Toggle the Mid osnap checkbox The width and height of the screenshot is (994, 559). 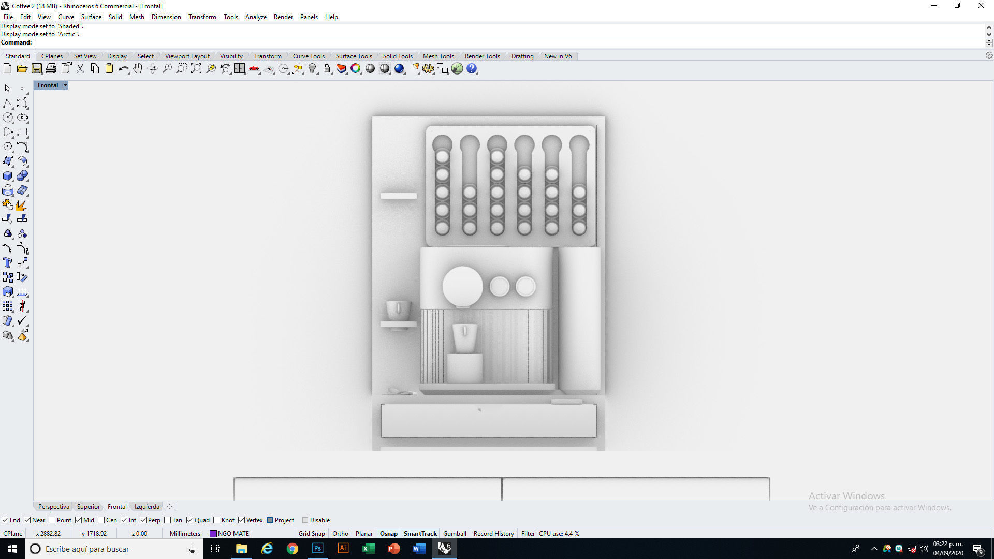pos(79,520)
